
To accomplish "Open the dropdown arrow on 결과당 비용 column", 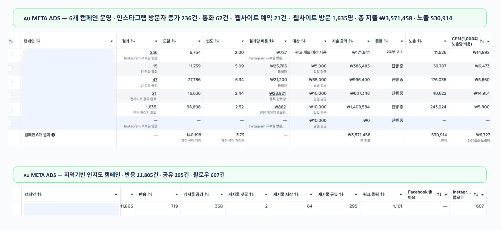I will [285, 41].
